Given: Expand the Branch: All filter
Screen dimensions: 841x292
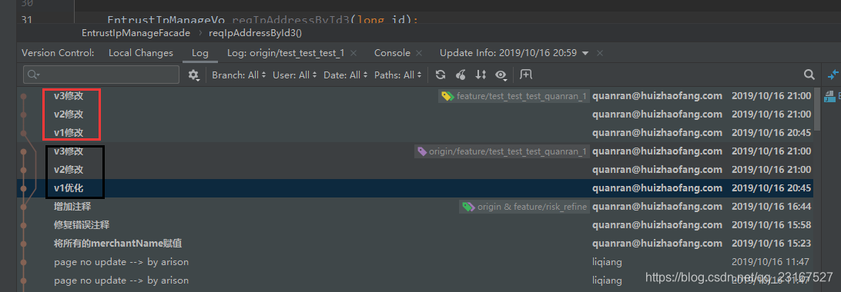Looking at the screenshot, I should click(x=240, y=75).
